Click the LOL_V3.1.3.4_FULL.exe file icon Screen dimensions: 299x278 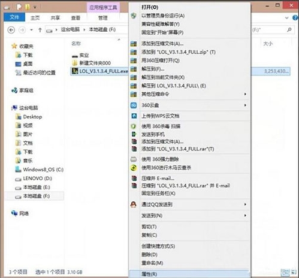[x=75, y=71]
